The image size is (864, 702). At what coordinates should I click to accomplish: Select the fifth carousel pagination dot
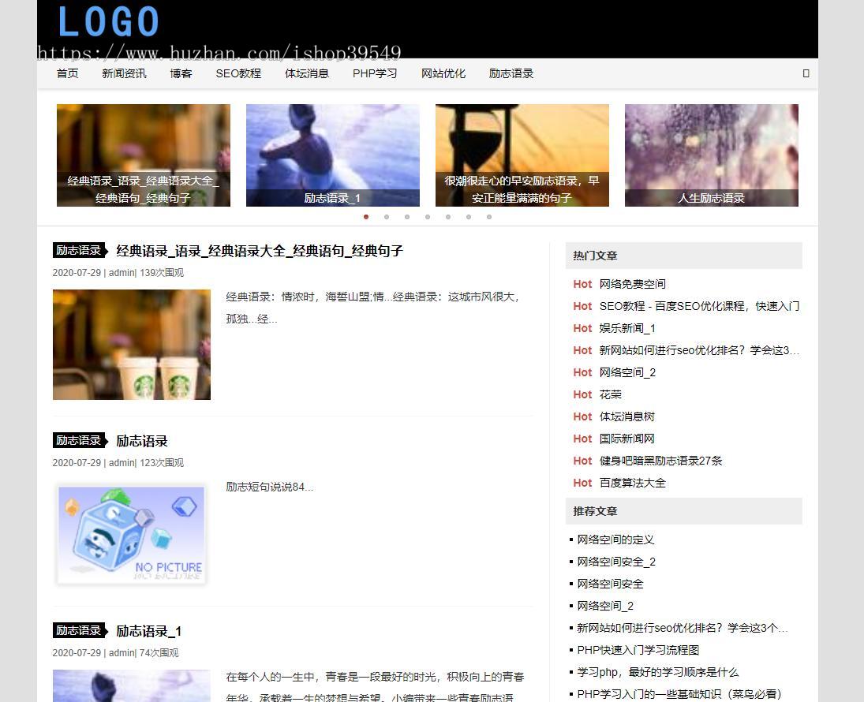(x=448, y=217)
